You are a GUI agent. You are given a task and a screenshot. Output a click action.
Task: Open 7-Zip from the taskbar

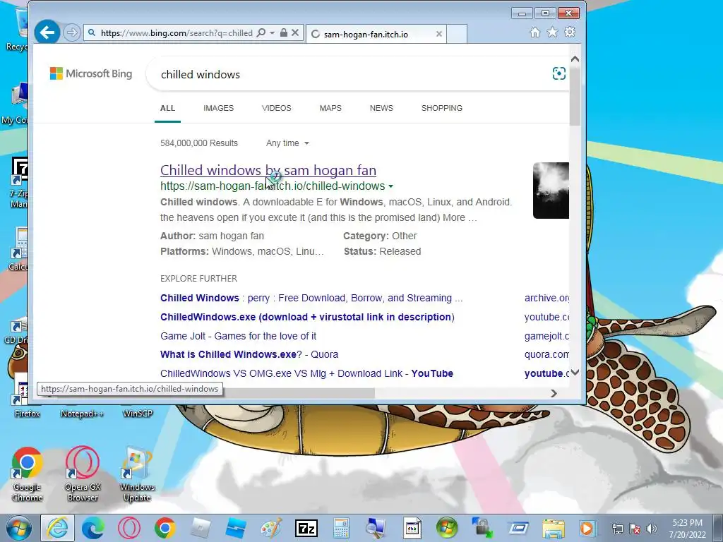point(306,528)
